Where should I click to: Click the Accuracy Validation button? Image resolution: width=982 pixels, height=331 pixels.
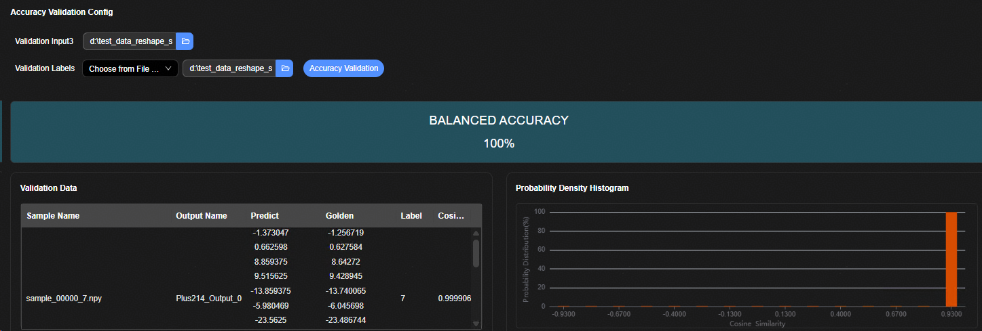pyautogui.click(x=343, y=68)
